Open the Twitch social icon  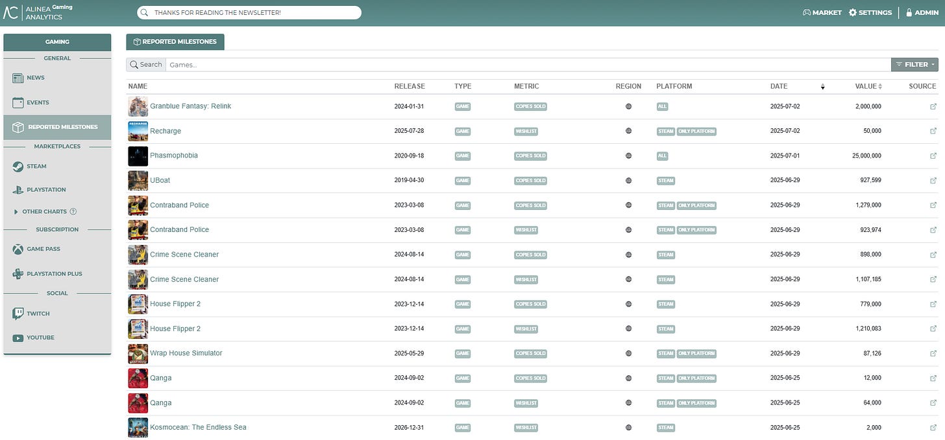(x=18, y=314)
